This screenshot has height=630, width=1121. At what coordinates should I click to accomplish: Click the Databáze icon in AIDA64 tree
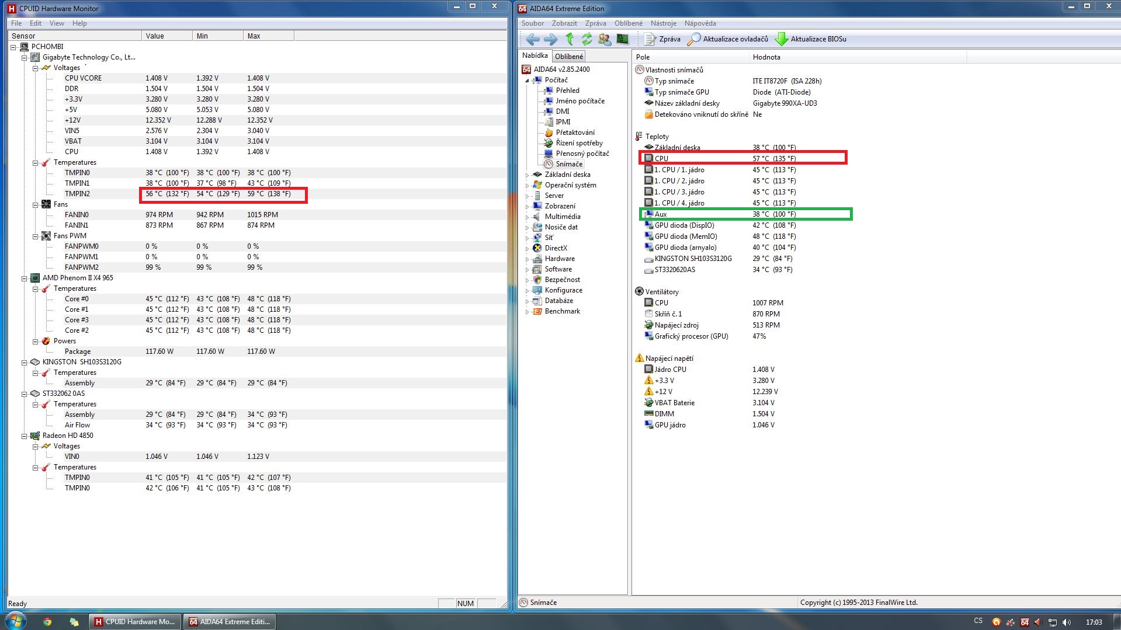[537, 301]
